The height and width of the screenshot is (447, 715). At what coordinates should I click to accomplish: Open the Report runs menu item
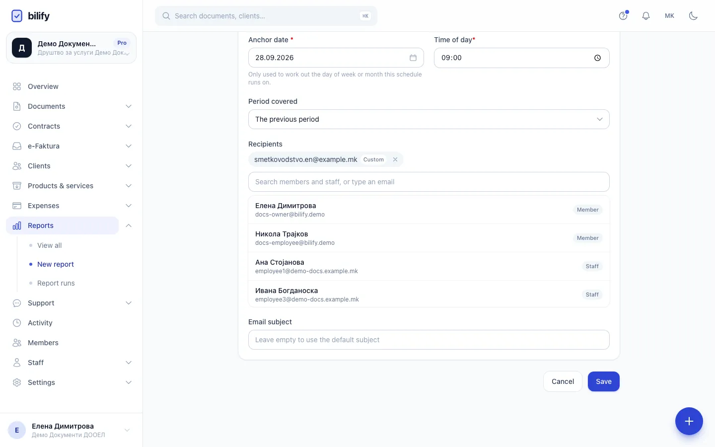(x=56, y=283)
